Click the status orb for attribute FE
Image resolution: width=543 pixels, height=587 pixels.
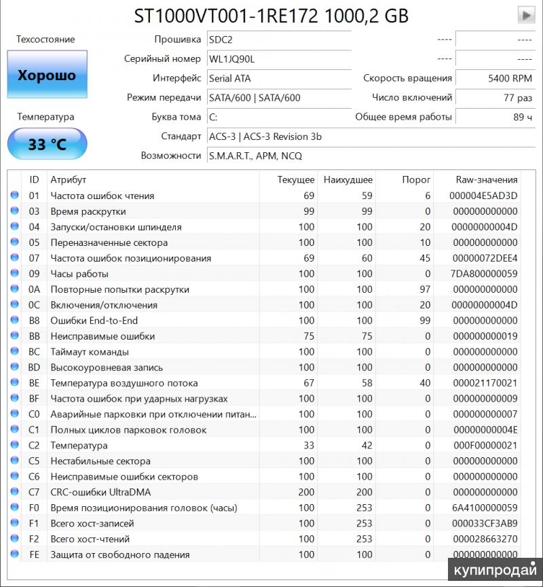click(15, 555)
